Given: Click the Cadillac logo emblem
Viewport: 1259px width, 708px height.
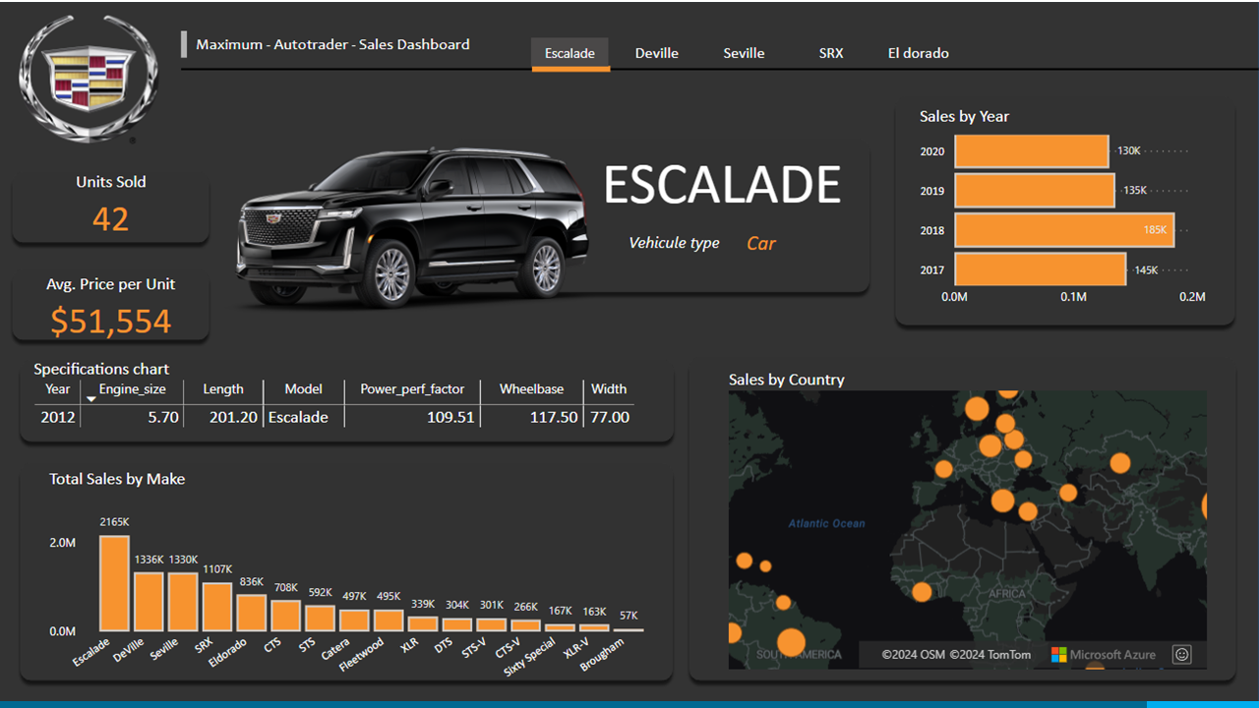Looking at the screenshot, I should click(90, 79).
